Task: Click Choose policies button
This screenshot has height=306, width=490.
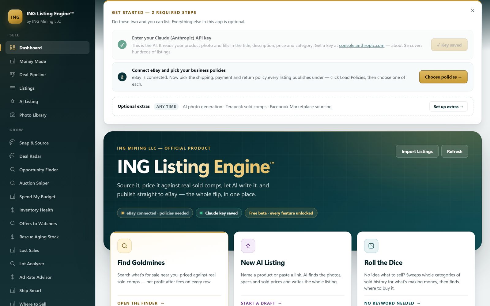Action: (x=443, y=77)
